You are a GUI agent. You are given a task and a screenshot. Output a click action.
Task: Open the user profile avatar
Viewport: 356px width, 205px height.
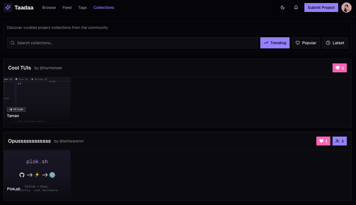pyautogui.click(x=346, y=8)
